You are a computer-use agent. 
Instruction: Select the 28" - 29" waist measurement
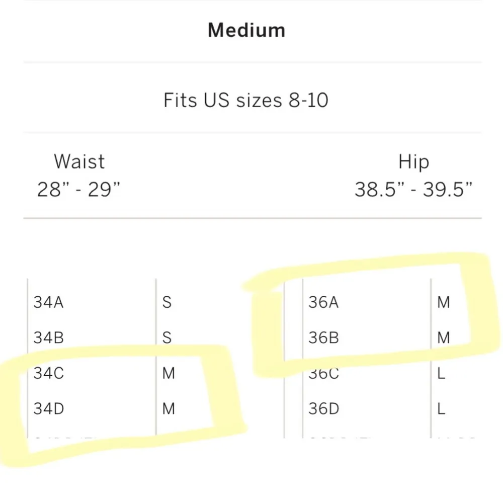[79, 190]
